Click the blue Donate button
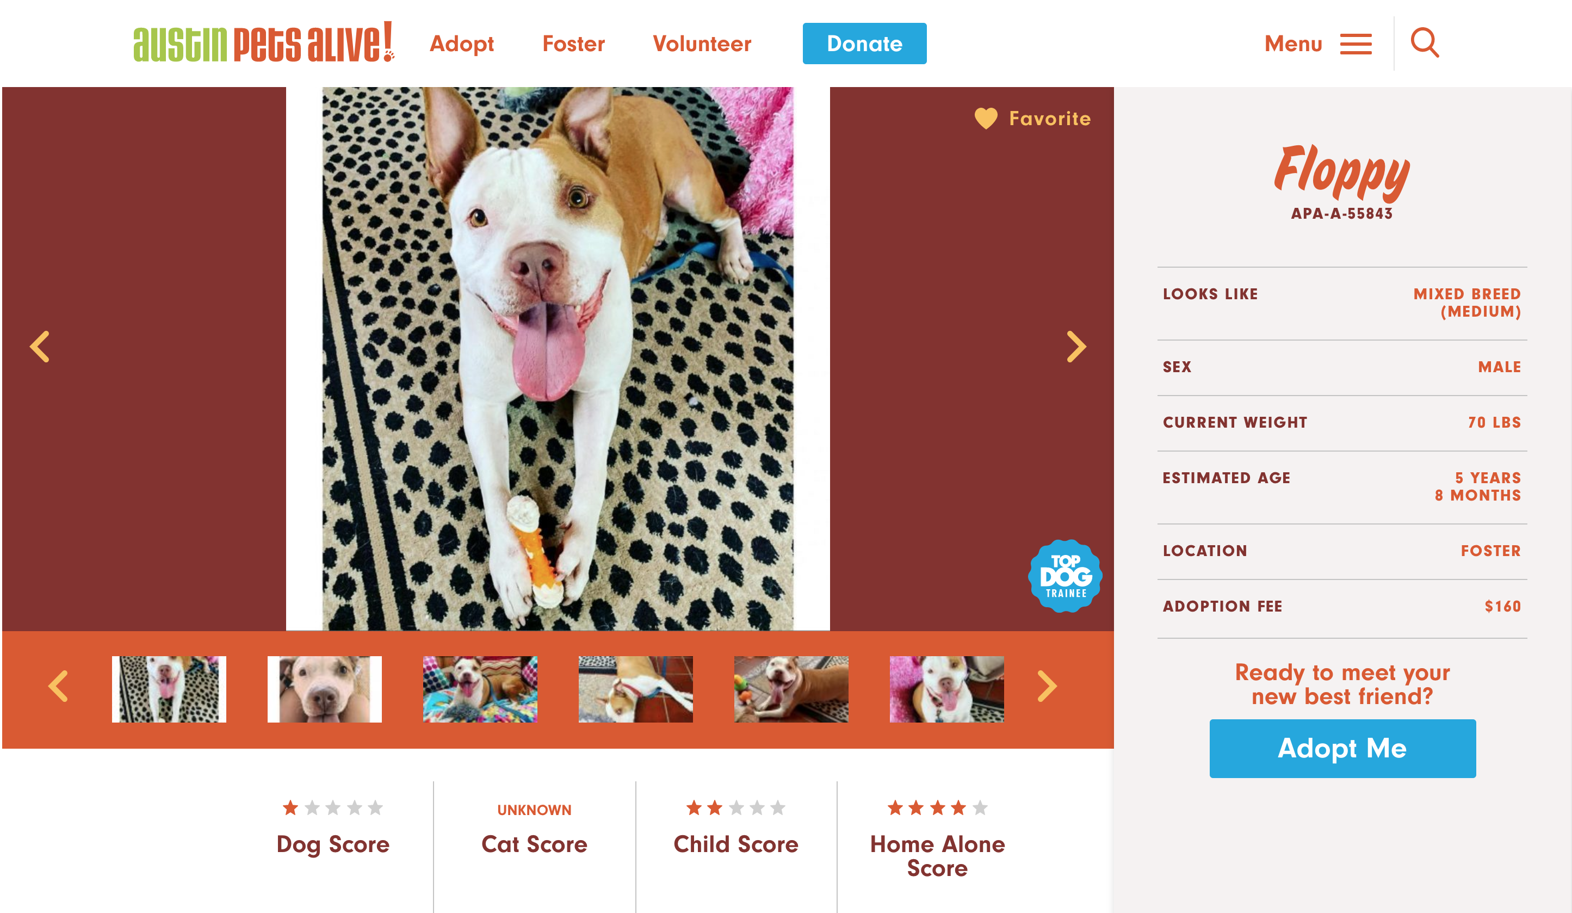This screenshot has height=913, width=1572. pyautogui.click(x=864, y=44)
